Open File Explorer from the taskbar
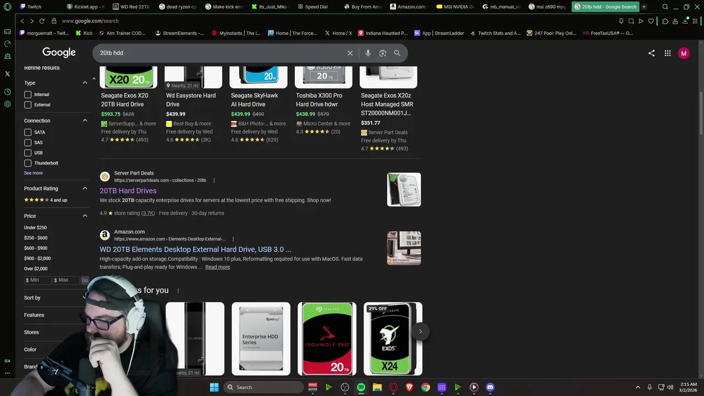This screenshot has width=704, height=396. point(377,387)
